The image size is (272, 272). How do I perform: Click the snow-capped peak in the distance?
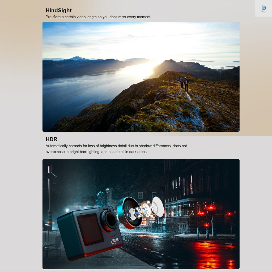76,58
